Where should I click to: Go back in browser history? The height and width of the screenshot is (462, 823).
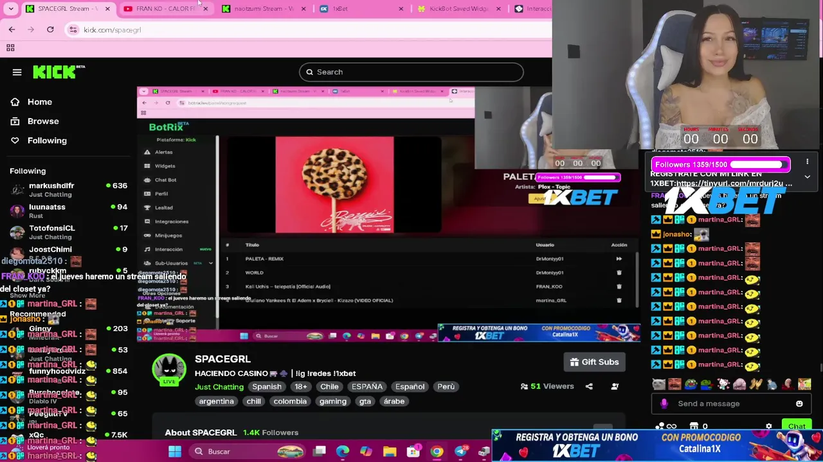pyautogui.click(x=12, y=30)
